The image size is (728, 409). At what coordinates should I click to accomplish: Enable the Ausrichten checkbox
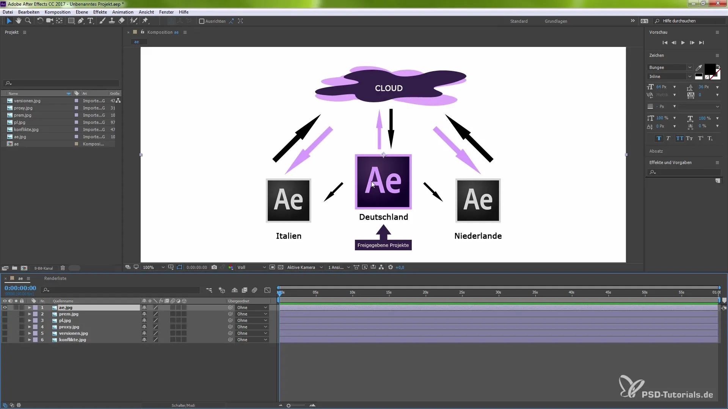tap(202, 21)
